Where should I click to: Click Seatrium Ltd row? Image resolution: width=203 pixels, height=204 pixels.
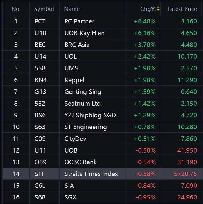tap(102, 103)
